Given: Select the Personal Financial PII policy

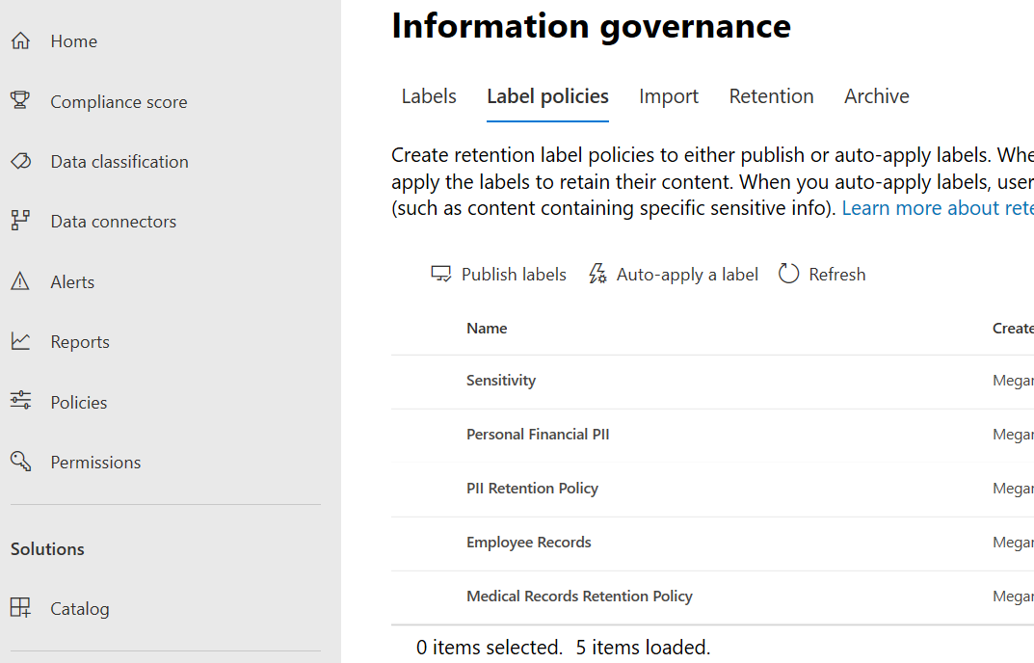Looking at the screenshot, I should coord(712,435).
